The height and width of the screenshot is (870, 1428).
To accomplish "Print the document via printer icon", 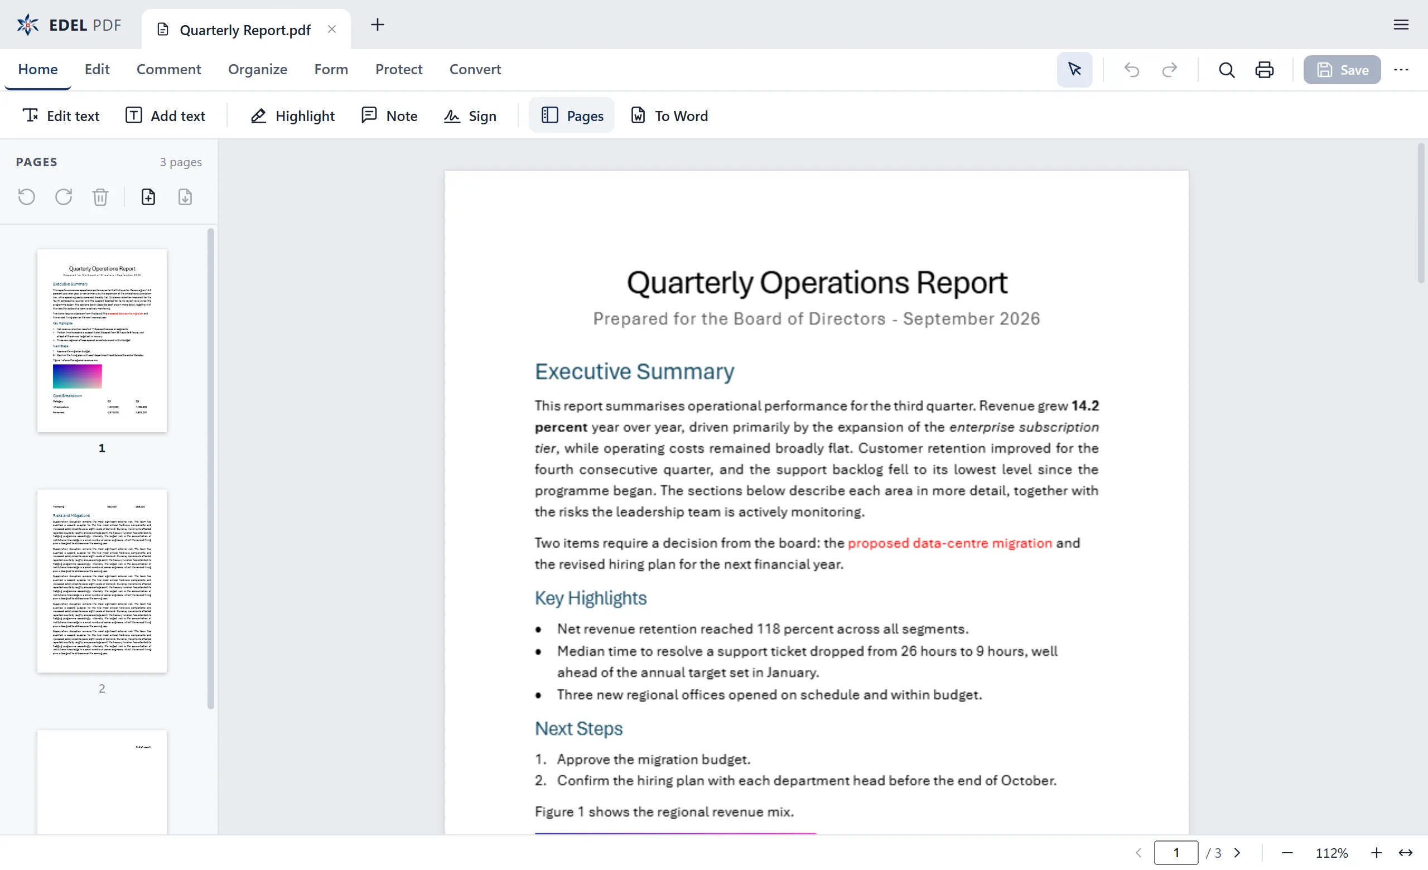I will pos(1264,70).
